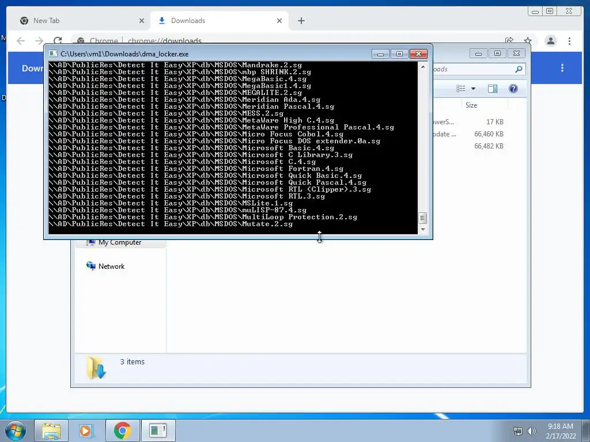The height and width of the screenshot is (442, 590).
Task: Click the Downloads folder icon in details pane
Action: coord(96,368)
